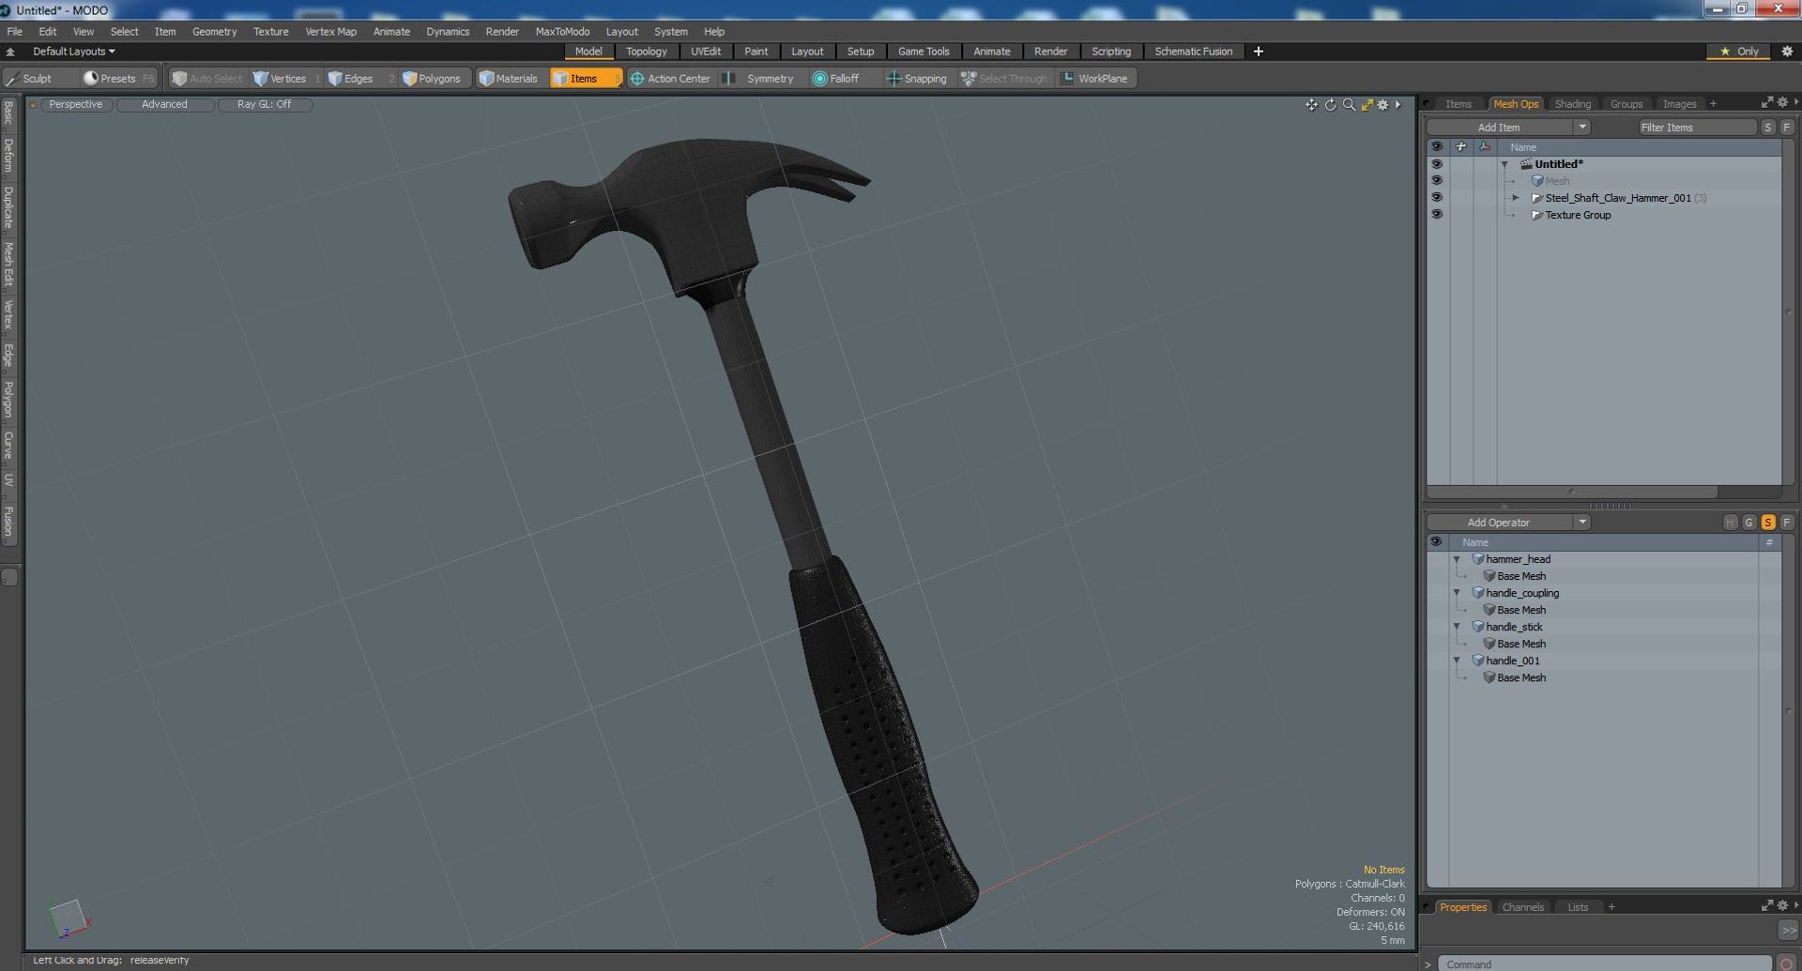Viewport: 1802px width, 971px height.
Task: Toggle the S filter button beside Filter Items
Action: (x=1768, y=128)
